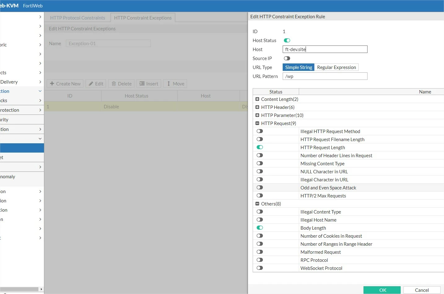Click the Insert list icon
The height and width of the screenshot is (294, 444).
142,84
